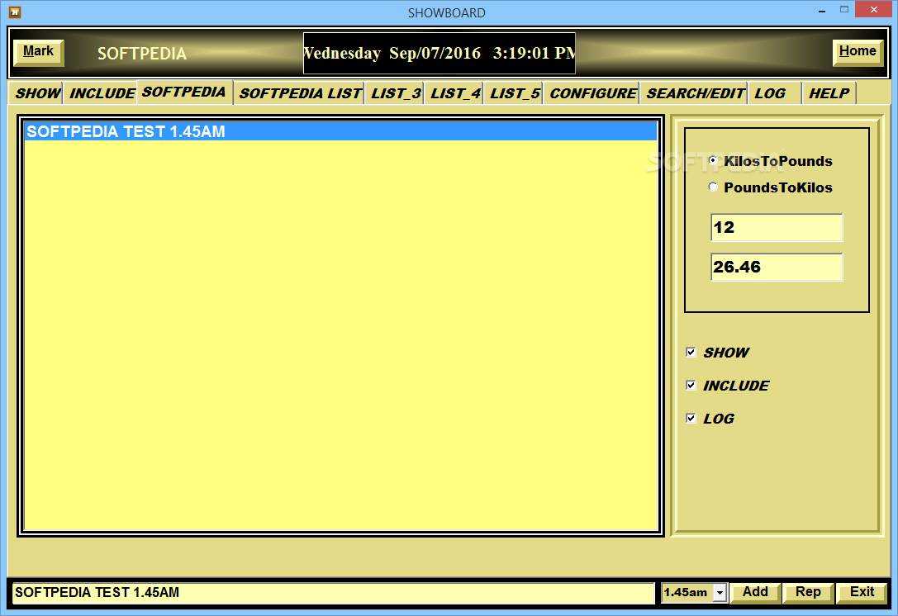The image size is (898, 616).
Task: Click the input field containing 12
Action: [777, 227]
